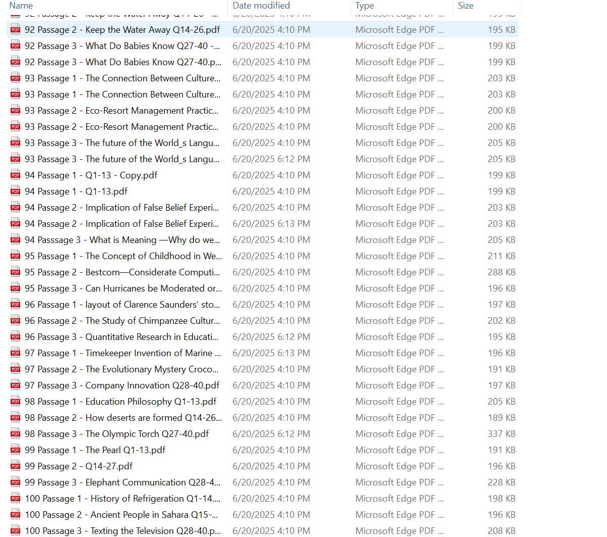
Task: Click PDF icon beside The Pearl Q1-13.pdf
Action: [16, 450]
